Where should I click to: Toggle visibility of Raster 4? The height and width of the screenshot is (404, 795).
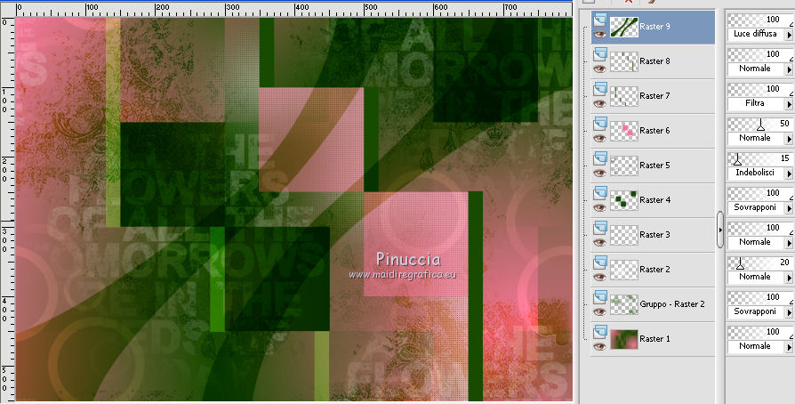(599, 208)
